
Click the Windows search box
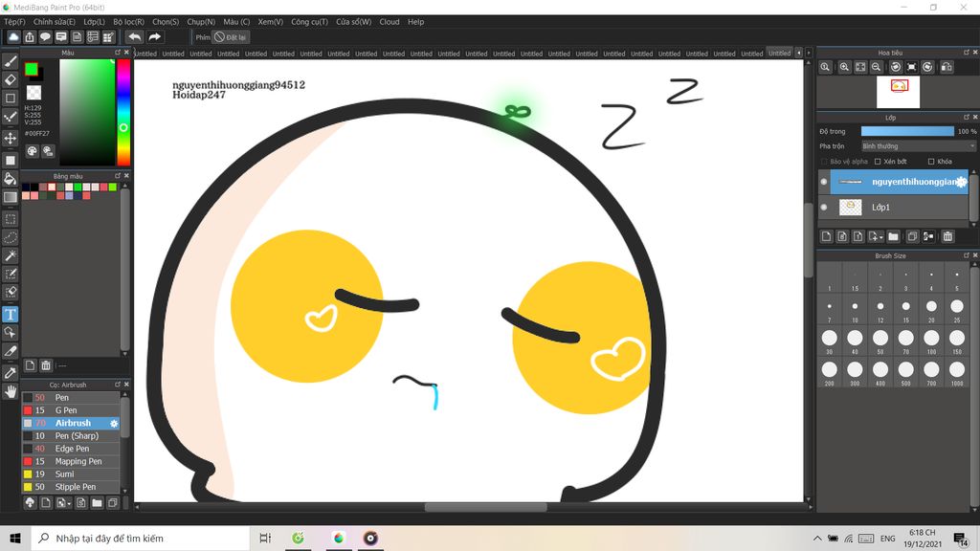pyautogui.click(x=140, y=538)
